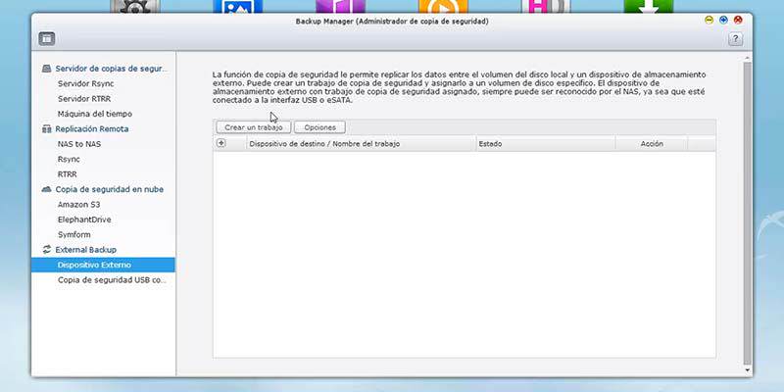The height and width of the screenshot is (392, 784).
Task: Click the sidebar toggle icon in toolbar
Action: [x=46, y=38]
